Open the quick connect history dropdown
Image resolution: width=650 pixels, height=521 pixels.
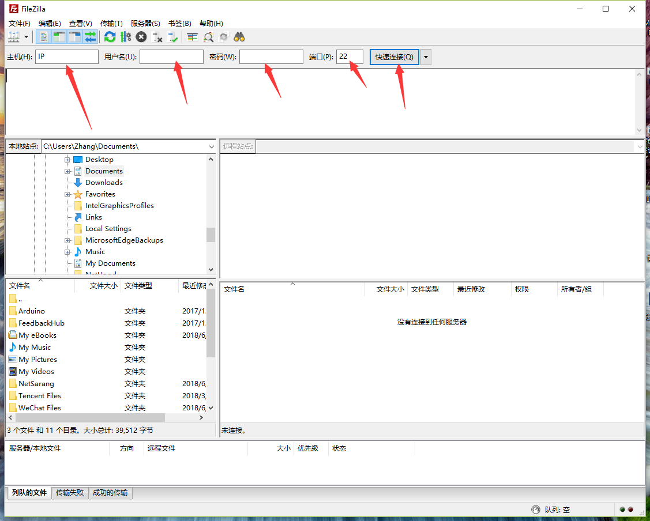[x=426, y=56]
